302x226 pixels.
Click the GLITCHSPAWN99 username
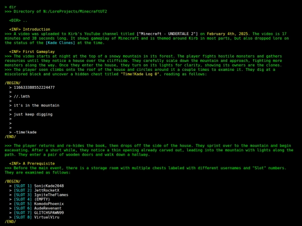(49, 213)
